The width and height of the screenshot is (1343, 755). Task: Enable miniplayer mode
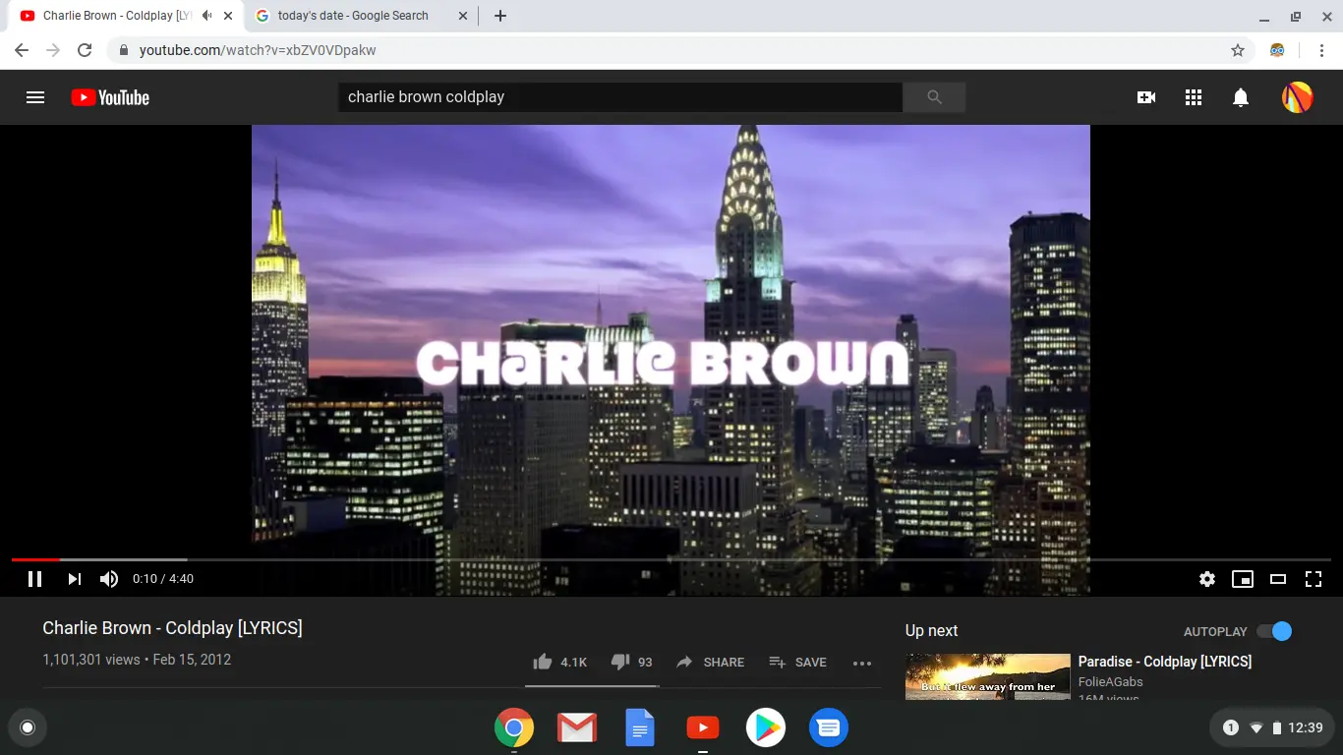click(x=1243, y=579)
